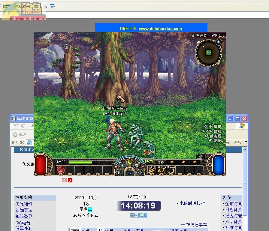Click the edit page icon in the browser toolbar

click(x=52, y=6)
